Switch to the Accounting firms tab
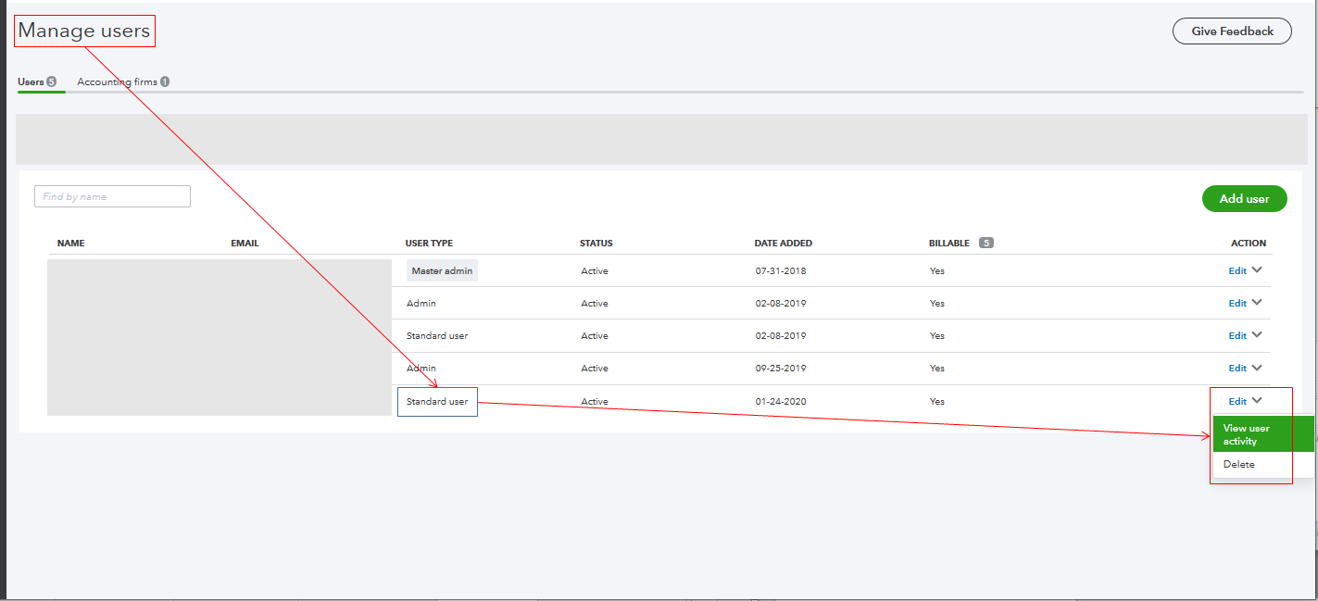 pos(116,81)
